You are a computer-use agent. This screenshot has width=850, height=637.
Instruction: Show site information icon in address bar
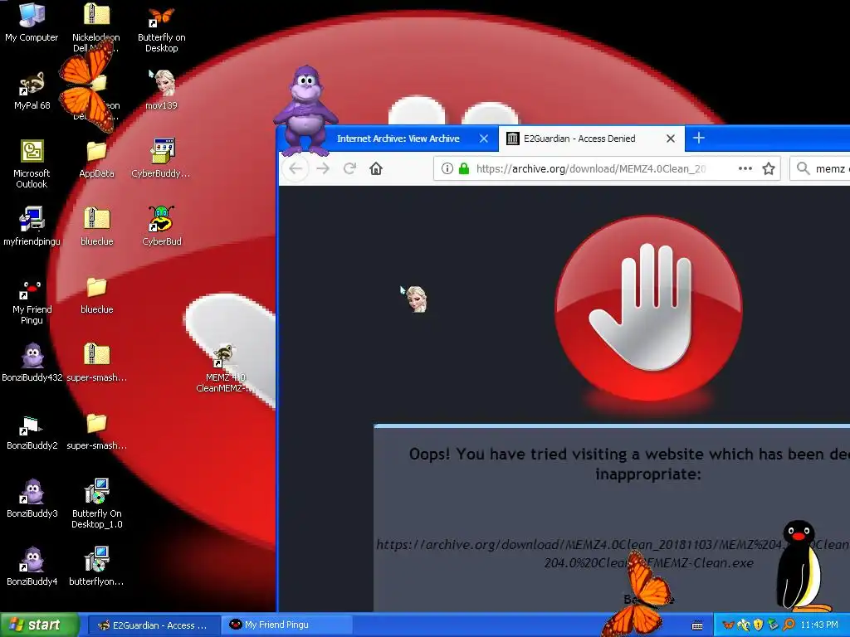(x=447, y=168)
